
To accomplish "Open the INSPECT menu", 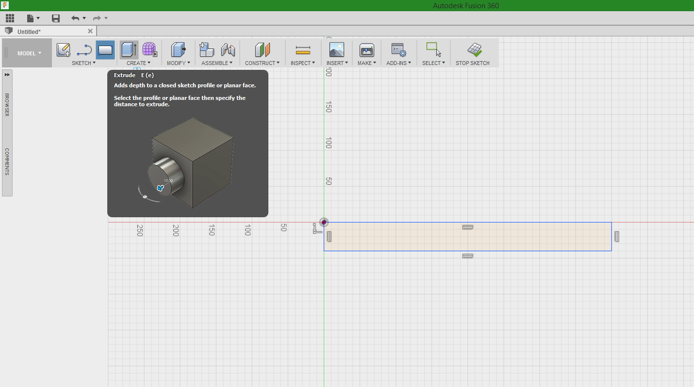I will point(303,63).
